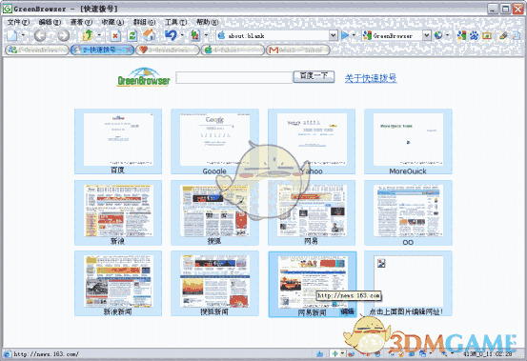The image size is (527, 361).
Task: Click the highlighter pen toolbar icon
Action: point(503,35)
